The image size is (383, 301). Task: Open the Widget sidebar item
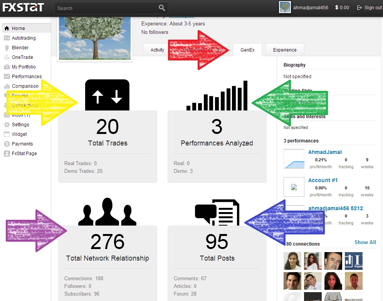pyautogui.click(x=19, y=134)
